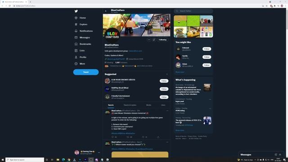Dismiss the Suggested section with X
The width and height of the screenshot is (288, 162).
[167, 74]
